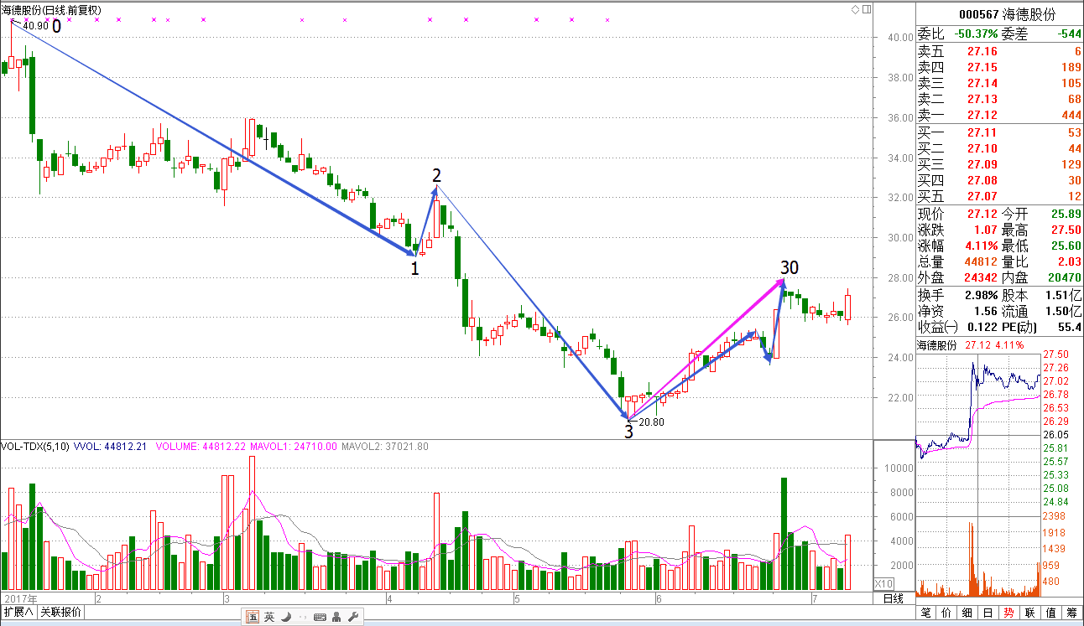Click the 五 Wubi input method icon
Image resolution: width=1084 pixels, height=626 pixels.
click(x=253, y=617)
